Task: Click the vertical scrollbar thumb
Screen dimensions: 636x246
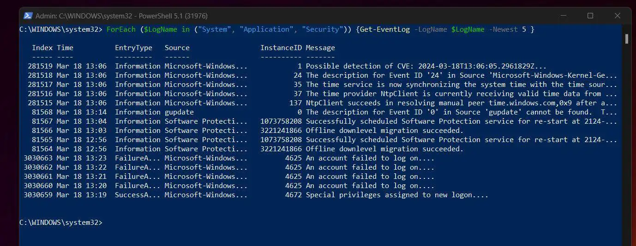Action: [x=626, y=38]
